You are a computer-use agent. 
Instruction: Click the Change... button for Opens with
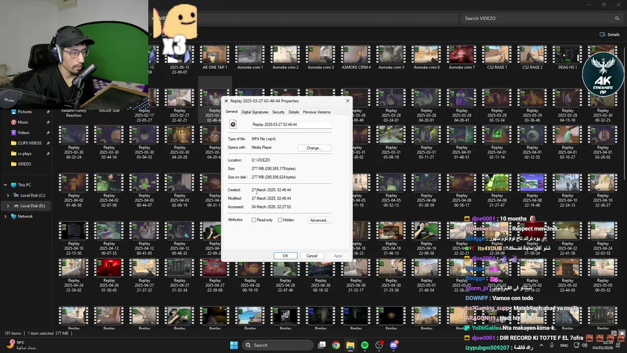[x=314, y=148]
